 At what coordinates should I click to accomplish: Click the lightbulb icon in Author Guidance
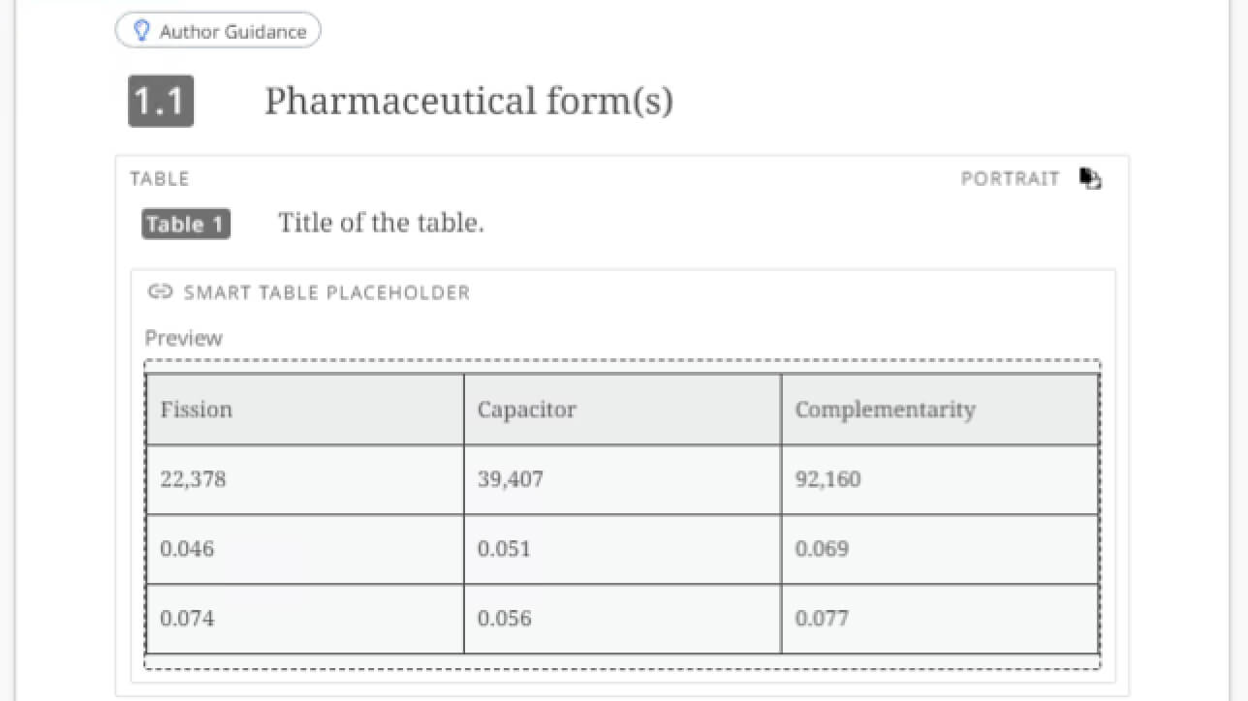point(142,32)
